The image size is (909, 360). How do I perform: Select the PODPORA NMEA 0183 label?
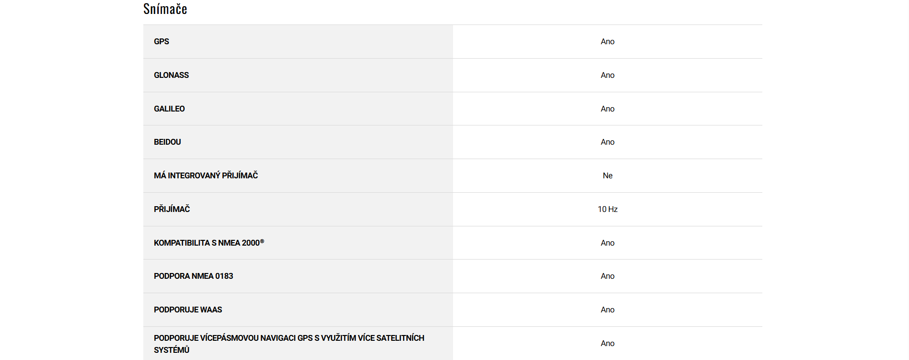(193, 276)
